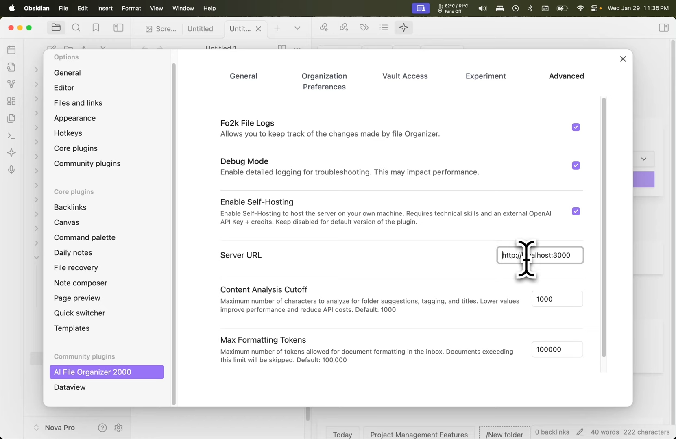Screen dimensions: 676x439
Task: Switch to the Untitled tab
Action: point(200,29)
